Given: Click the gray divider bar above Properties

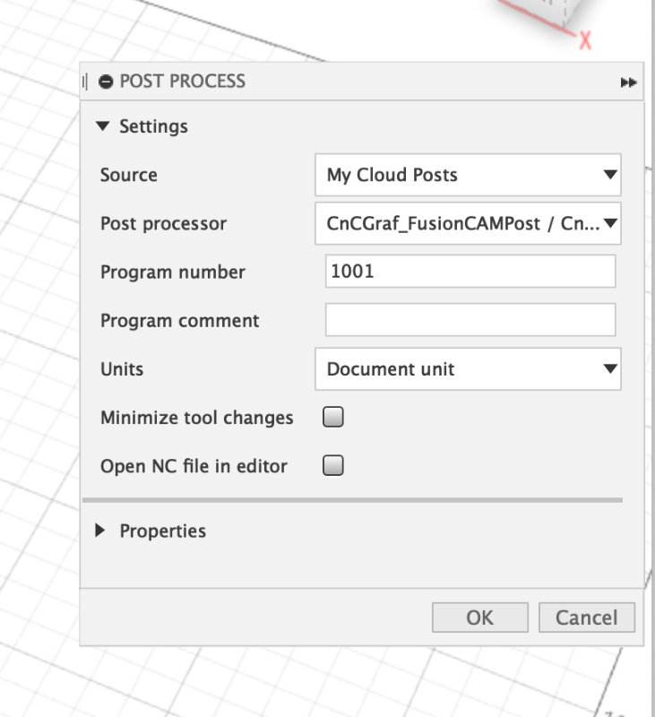Looking at the screenshot, I should click(352, 500).
